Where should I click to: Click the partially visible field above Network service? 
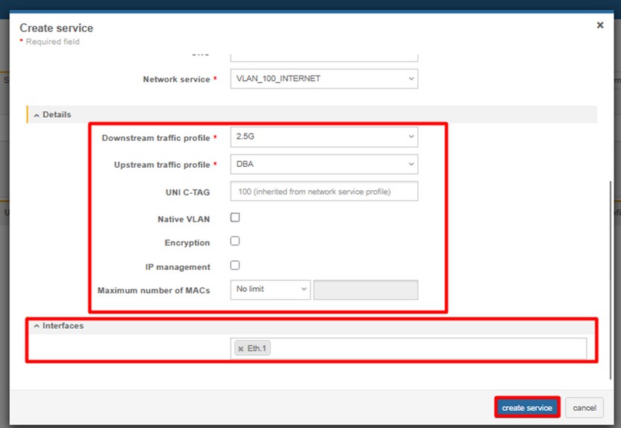324,56
